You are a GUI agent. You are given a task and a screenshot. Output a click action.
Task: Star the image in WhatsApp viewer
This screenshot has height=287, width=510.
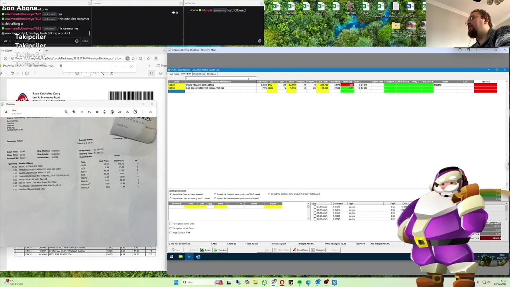97,112
